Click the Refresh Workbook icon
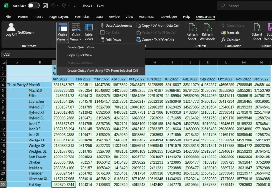 (207, 27)
